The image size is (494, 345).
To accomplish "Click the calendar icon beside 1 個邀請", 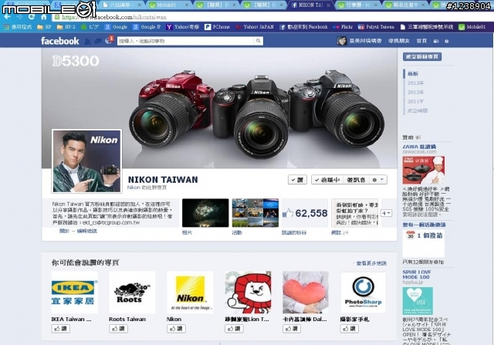I will point(410,235).
